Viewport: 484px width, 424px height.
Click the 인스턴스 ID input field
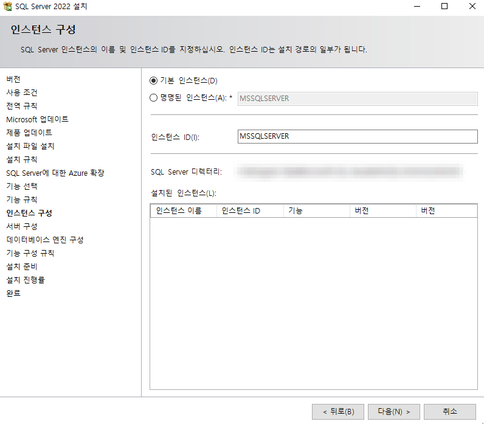coord(358,136)
